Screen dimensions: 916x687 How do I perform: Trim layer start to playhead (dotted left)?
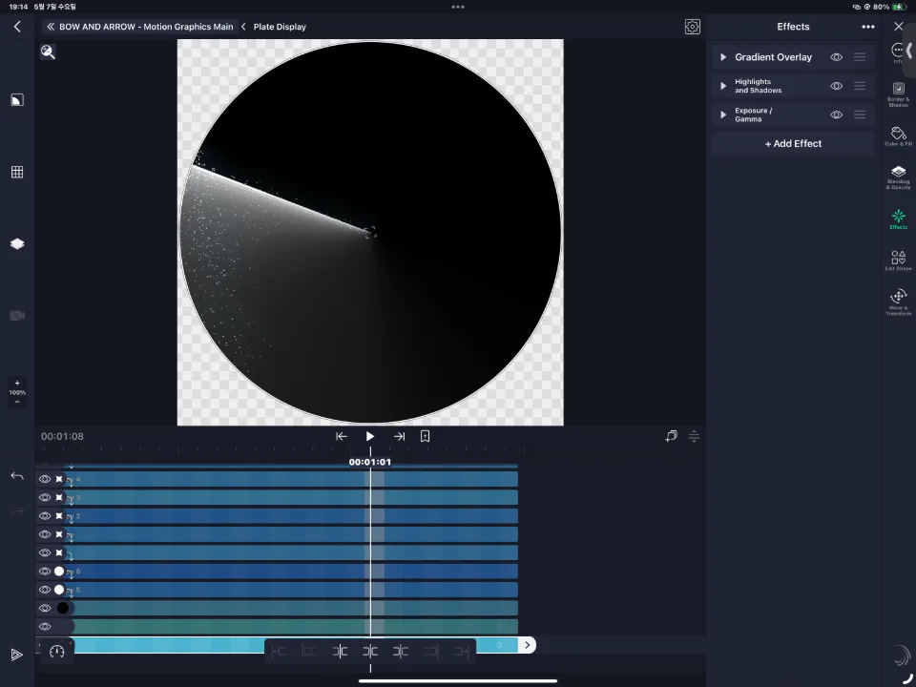tap(340, 652)
